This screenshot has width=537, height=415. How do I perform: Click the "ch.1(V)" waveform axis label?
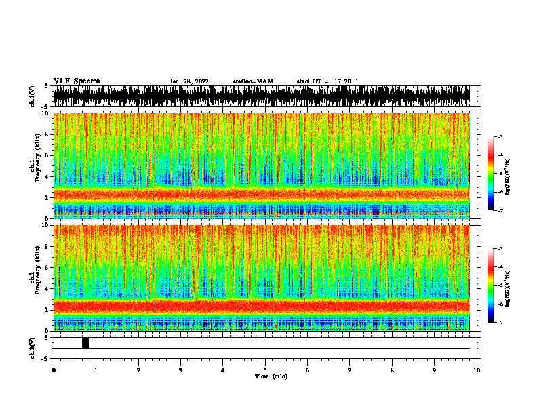pos(33,96)
